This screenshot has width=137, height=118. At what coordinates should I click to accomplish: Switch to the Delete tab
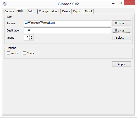coord(66,11)
